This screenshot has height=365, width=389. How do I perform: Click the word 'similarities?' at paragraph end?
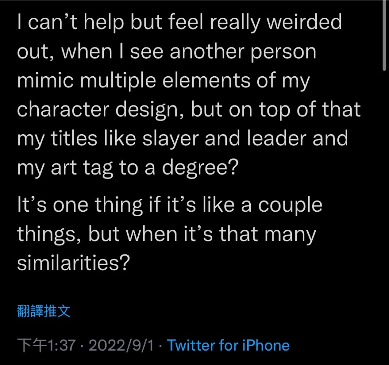(x=73, y=263)
